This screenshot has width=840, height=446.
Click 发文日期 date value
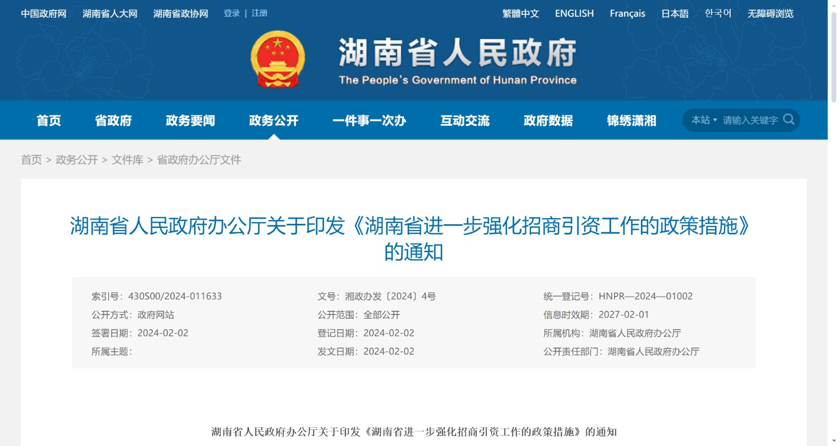coord(388,351)
